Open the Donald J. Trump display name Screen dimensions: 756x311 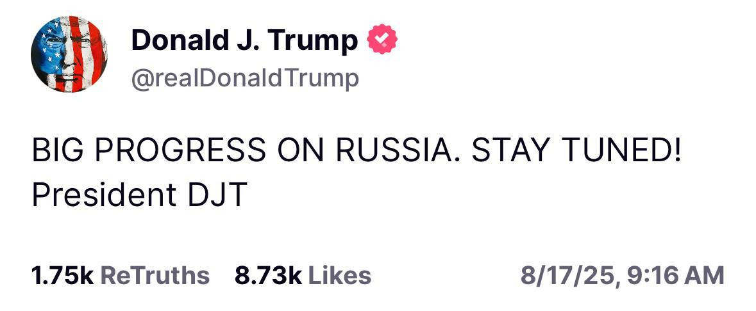pos(244,41)
